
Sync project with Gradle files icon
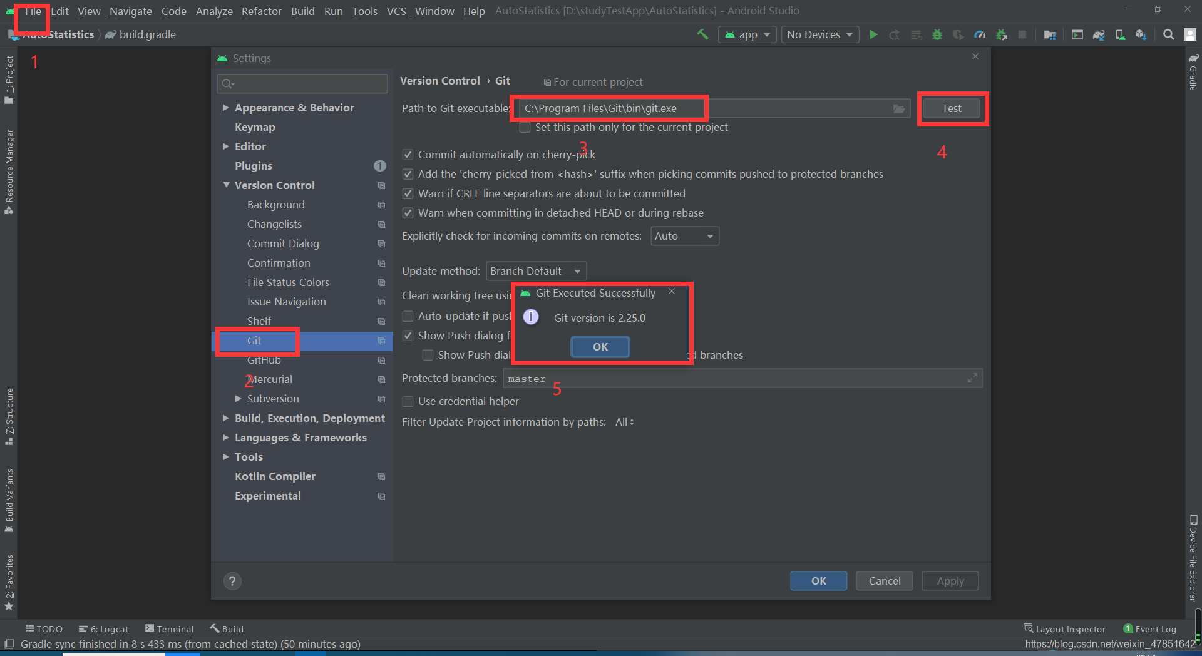point(1099,34)
